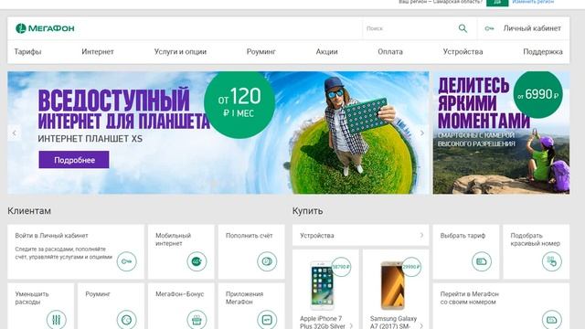Click the hand icon in Подобрать красивый номер card
Image resolution: width=585 pixels, height=329 pixels.
coord(552,261)
